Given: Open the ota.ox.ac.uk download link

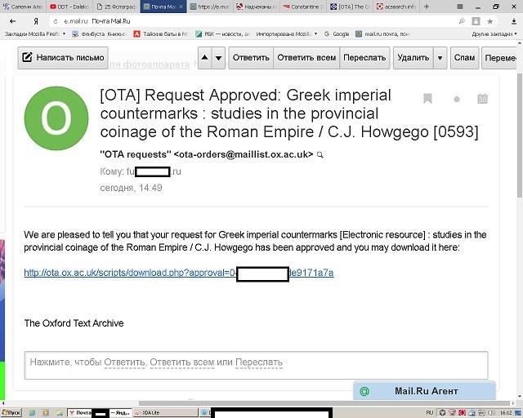Looking at the screenshot, I should coord(178,273).
